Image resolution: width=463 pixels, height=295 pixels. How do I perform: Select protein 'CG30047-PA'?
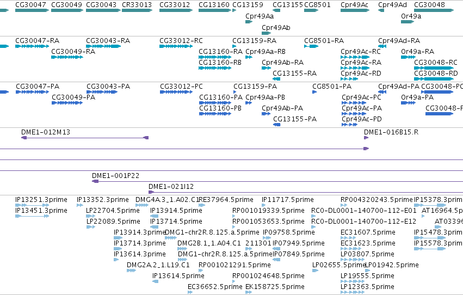pyautogui.click(x=38, y=87)
